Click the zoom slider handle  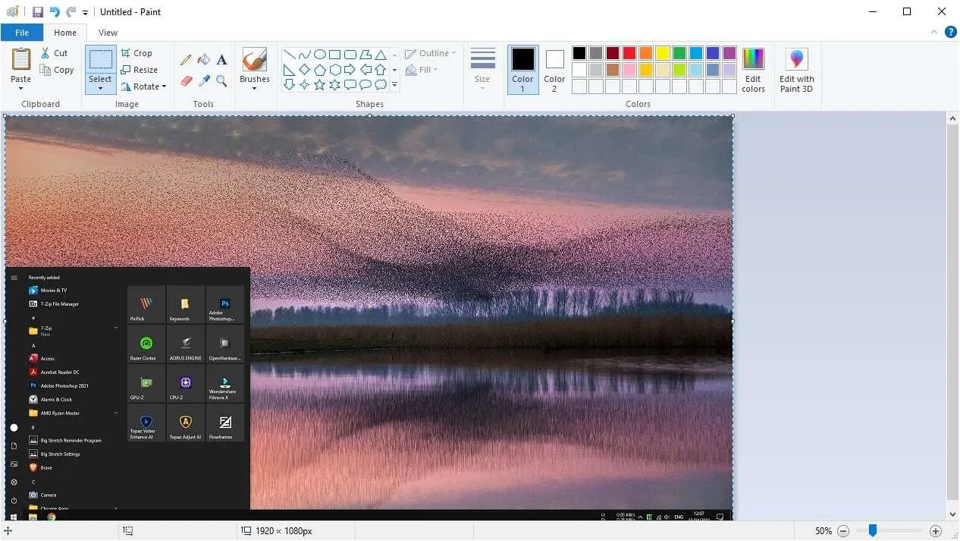point(873,530)
